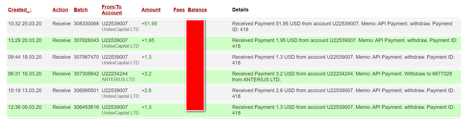Select batch number 307305642
Screen dimensions: 468x120
(x=86, y=74)
